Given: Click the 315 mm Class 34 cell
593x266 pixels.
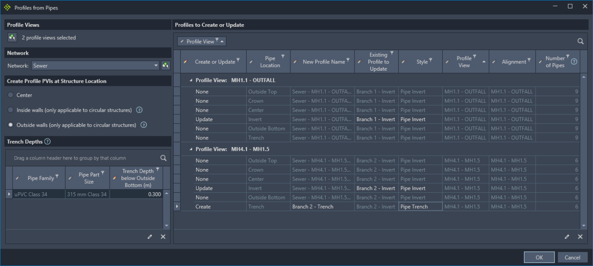Looking at the screenshot, I should point(87,194).
